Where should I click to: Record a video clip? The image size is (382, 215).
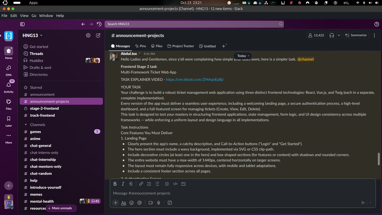151,203
